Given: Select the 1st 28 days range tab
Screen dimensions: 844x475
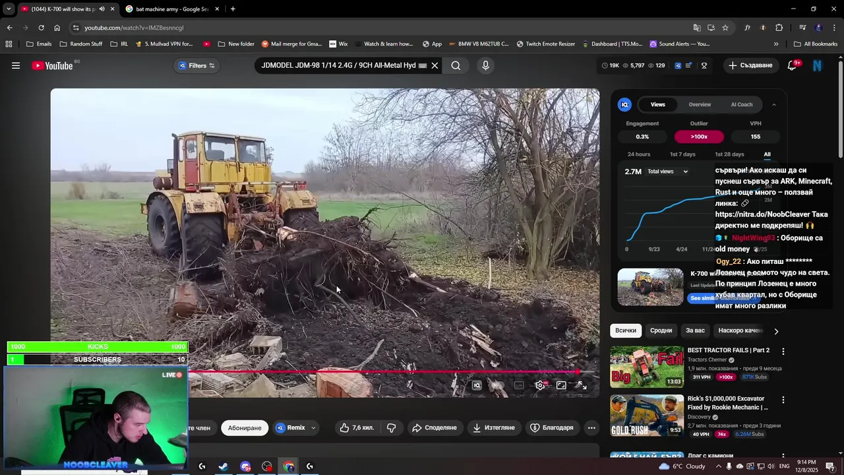Looking at the screenshot, I should 729,154.
